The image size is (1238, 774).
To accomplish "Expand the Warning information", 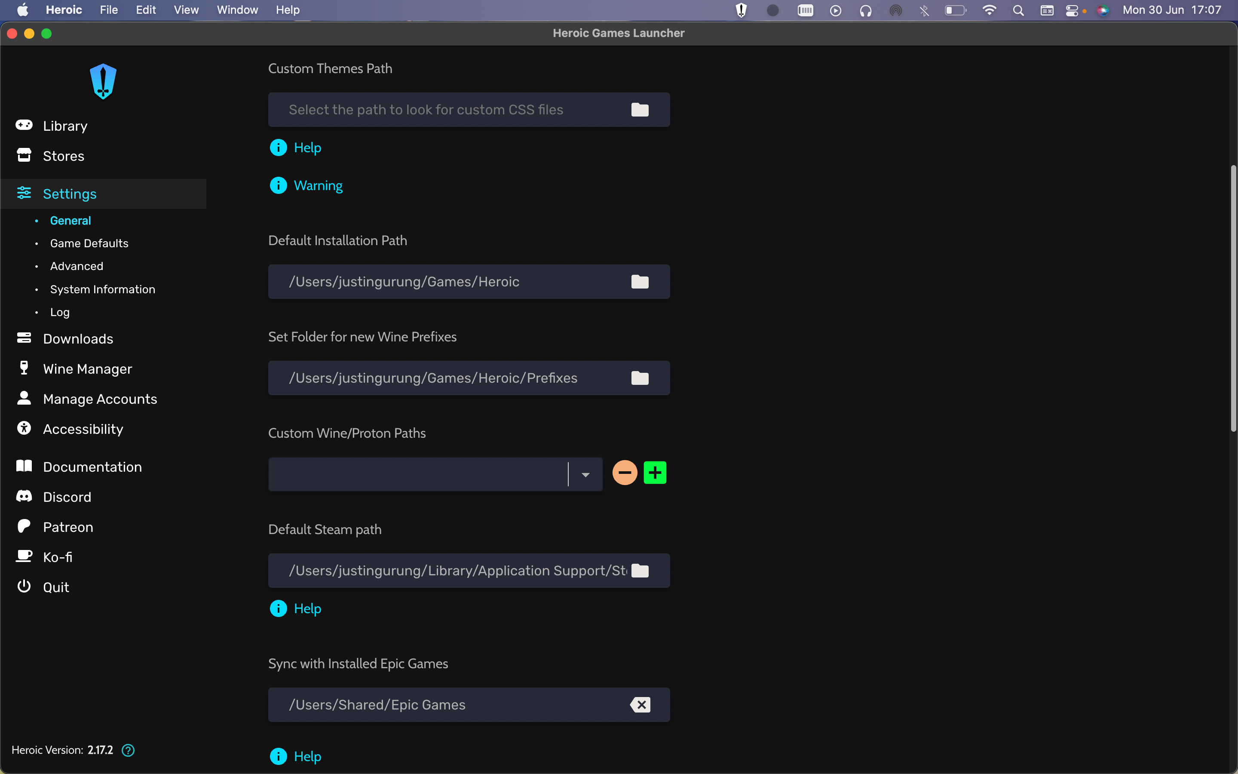I will tap(305, 185).
